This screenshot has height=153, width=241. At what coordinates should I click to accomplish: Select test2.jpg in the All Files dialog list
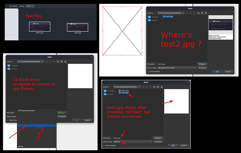coord(124,93)
